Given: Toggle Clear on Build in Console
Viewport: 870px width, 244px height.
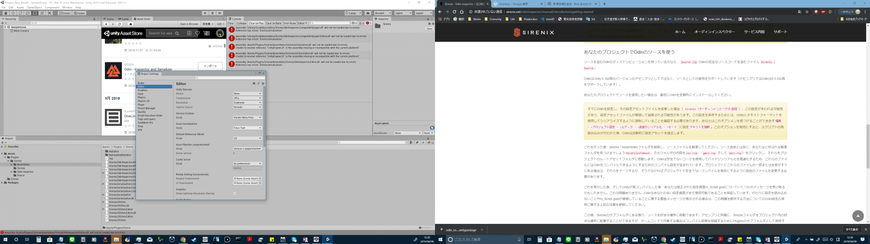Looking at the screenshot, I should coord(274,23).
